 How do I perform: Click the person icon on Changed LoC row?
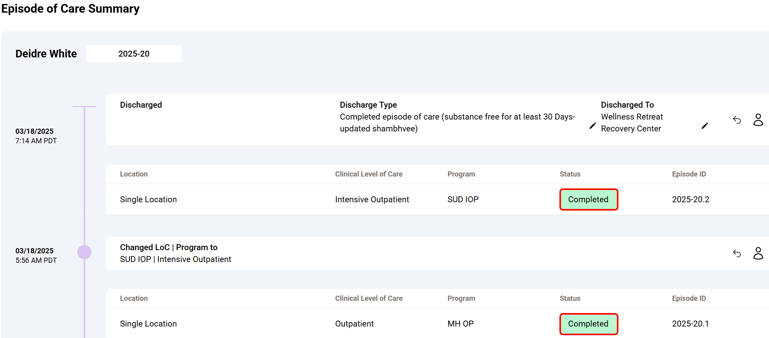pos(758,253)
